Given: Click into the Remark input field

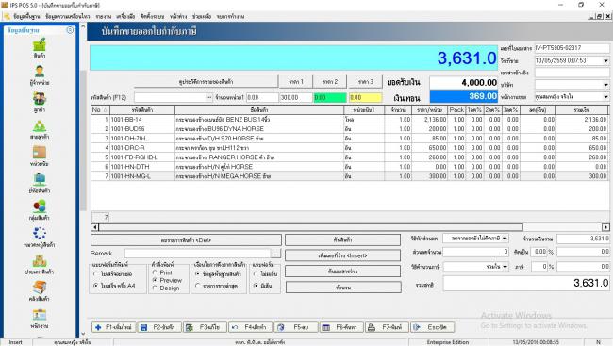Looking at the screenshot, I should pos(197,254).
